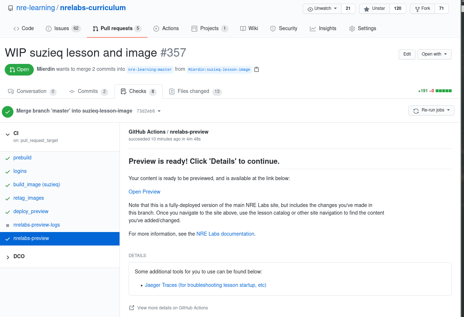The image size is (464, 317).
Task: Select the highlighted nrelabs-preview job
Action: click(60, 239)
